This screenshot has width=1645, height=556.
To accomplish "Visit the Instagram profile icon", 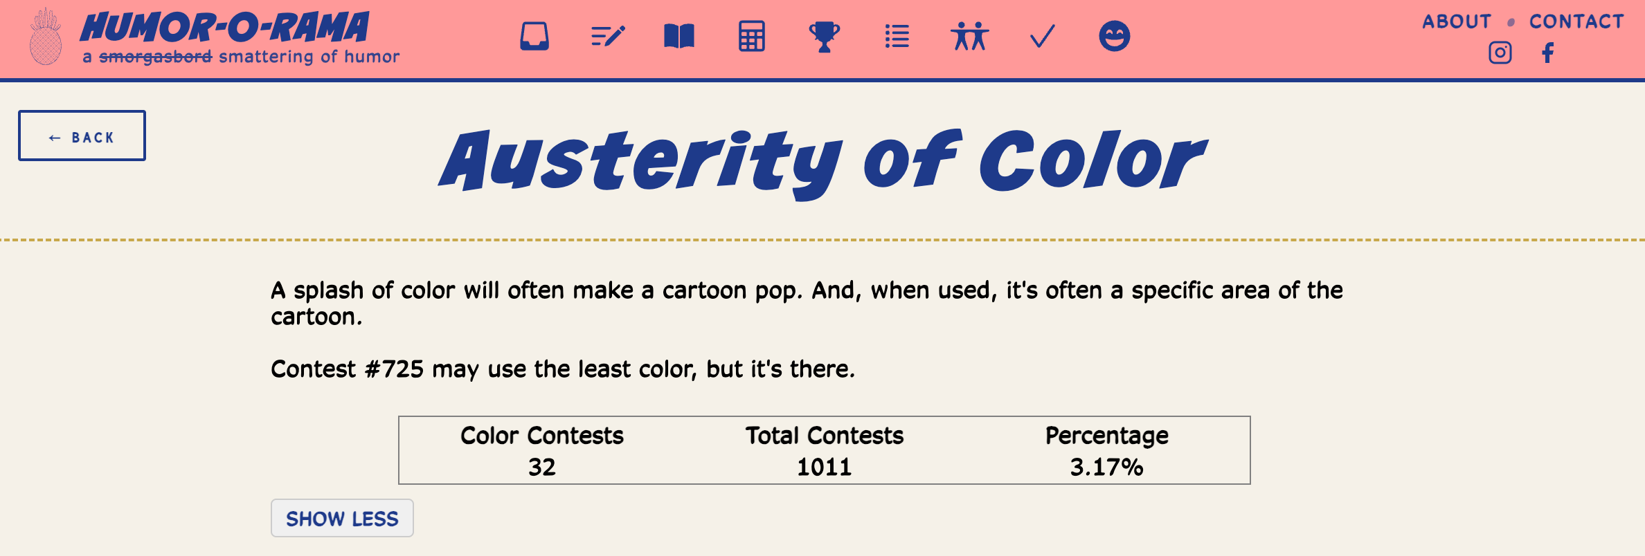I will (1500, 53).
